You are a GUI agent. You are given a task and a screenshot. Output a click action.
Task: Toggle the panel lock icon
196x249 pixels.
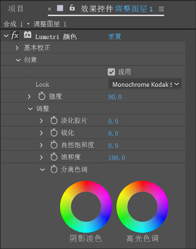coord(72,8)
